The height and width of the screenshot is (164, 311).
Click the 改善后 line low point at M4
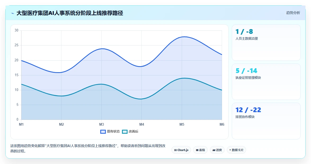point(141,99)
